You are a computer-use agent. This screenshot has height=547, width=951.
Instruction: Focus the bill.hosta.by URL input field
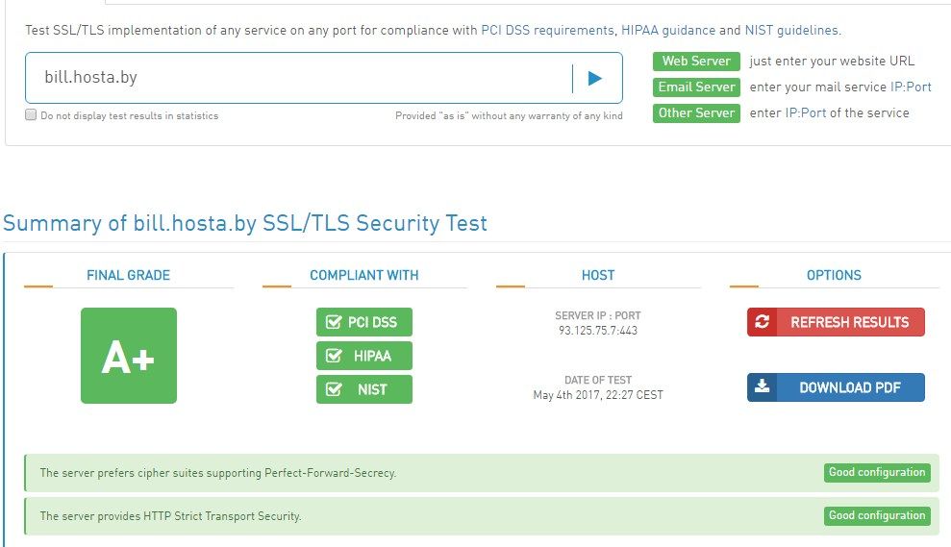click(298, 78)
